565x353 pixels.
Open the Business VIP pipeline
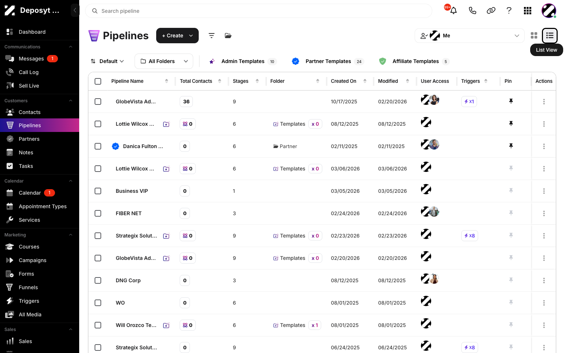(132, 191)
